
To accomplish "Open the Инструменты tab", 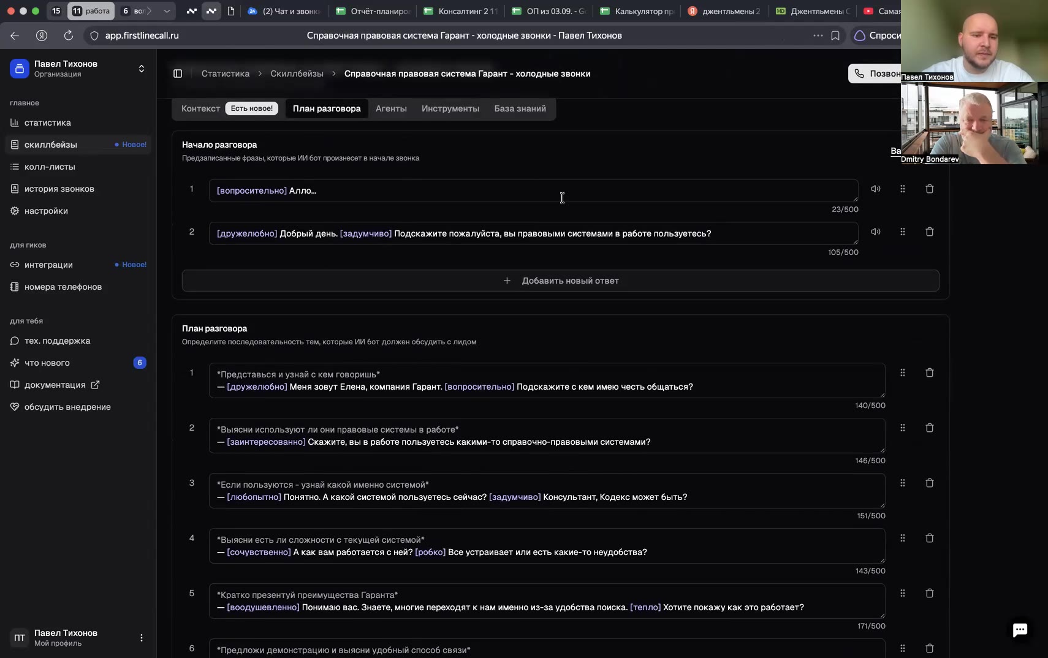I will (450, 108).
